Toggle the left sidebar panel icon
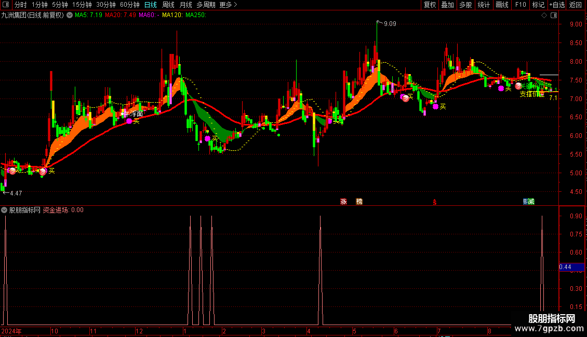Screen dimensions: 587x337 6,5
